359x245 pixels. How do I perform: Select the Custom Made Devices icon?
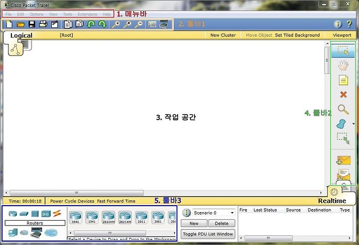pyautogui.click(x=36, y=233)
